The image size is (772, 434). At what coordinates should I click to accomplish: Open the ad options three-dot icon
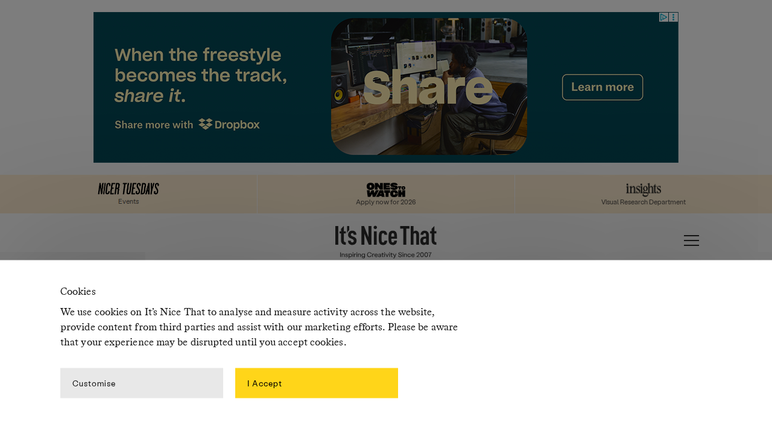[x=673, y=17]
